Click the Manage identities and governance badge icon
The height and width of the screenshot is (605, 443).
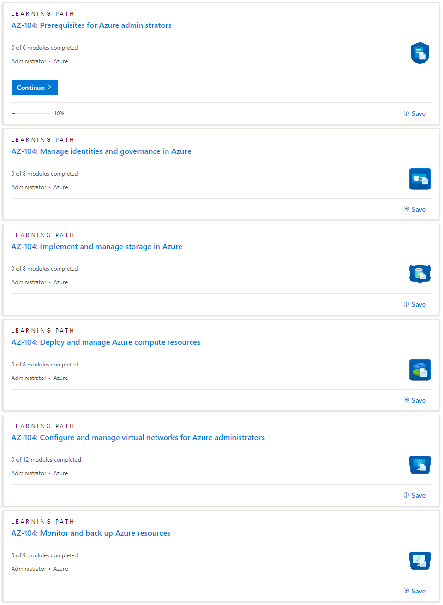point(419,179)
